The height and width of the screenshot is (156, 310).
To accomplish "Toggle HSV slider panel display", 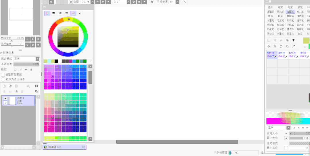I will tap(60, 13).
